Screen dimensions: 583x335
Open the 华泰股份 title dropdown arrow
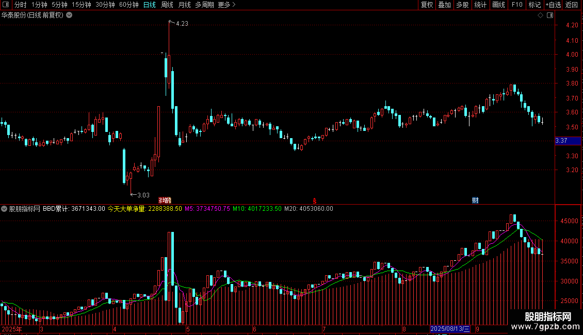[69, 15]
